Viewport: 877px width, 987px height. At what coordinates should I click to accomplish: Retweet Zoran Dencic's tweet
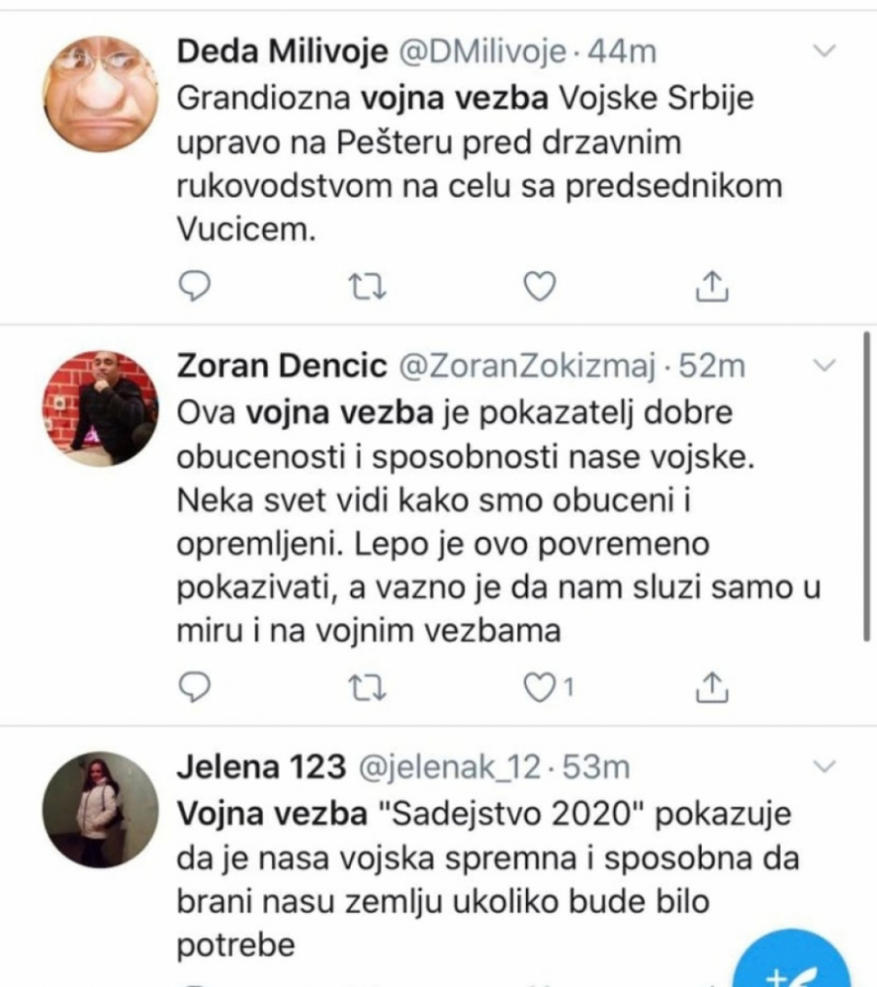pos(367,688)
